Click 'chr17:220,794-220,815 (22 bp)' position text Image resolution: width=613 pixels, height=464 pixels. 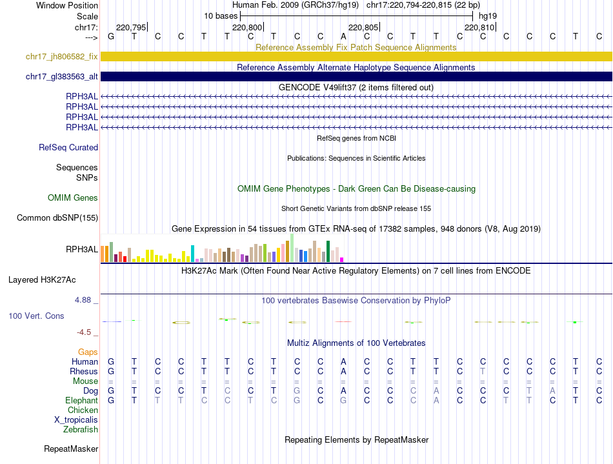pos(423,5)
